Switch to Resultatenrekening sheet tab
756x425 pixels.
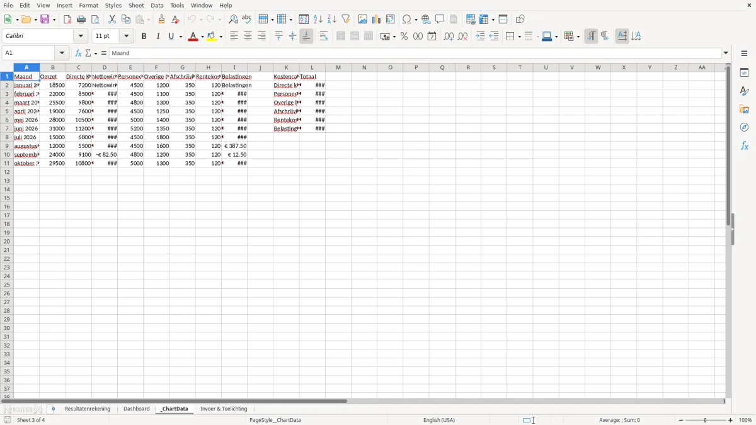click(88, 409)
